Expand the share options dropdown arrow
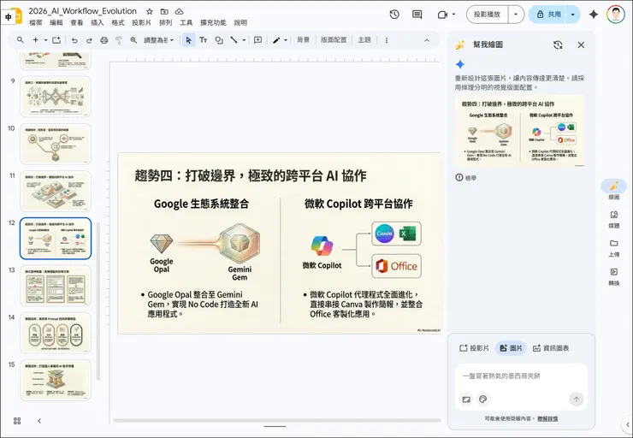Image resolution: width=633 pixels, height=438 pixels. coord(573,15)
